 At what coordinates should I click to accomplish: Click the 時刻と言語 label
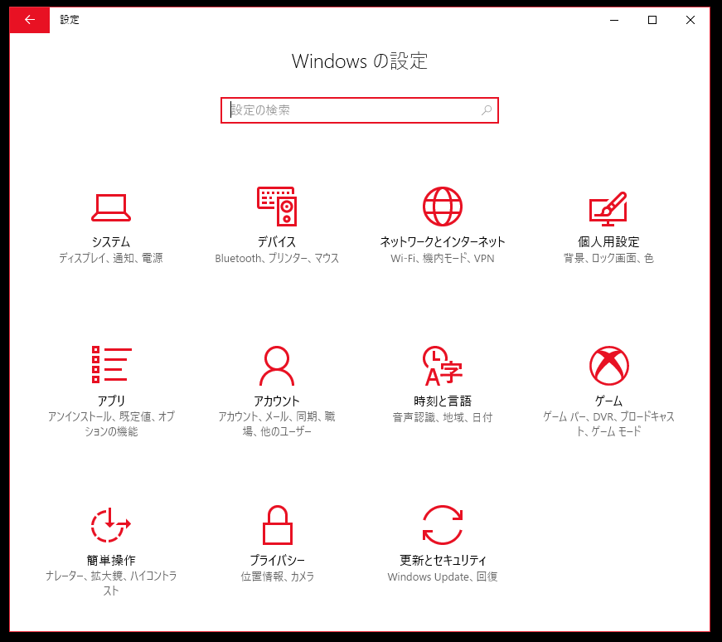[443, 401]
